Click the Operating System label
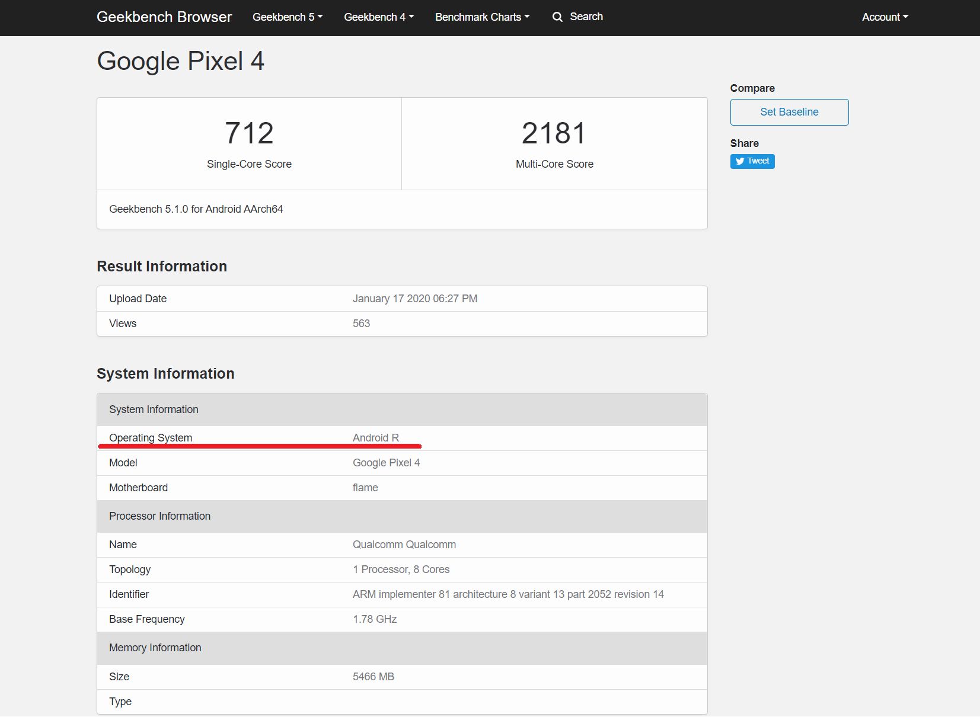 (151, 438)
